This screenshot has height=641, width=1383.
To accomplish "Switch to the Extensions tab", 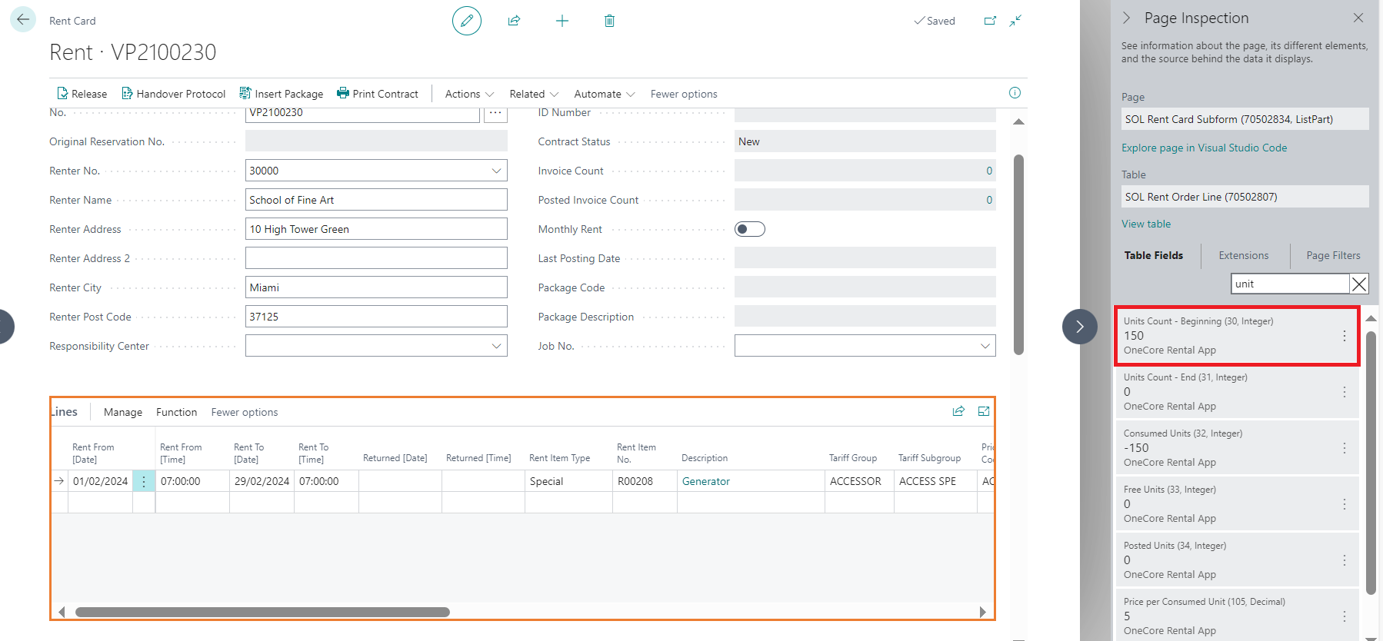I will 1243,255.
